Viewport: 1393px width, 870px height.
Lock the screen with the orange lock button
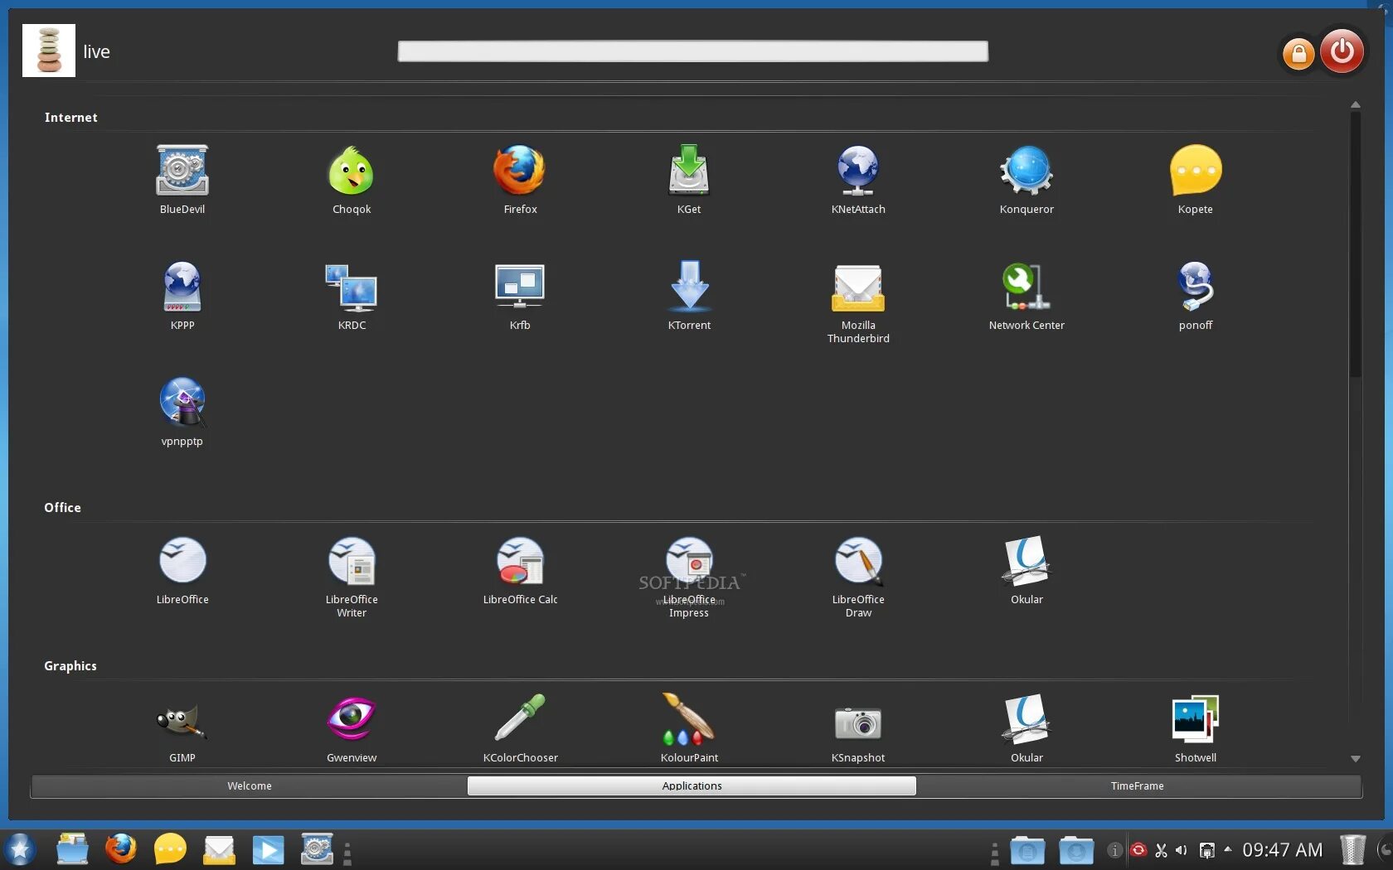tap(1298, 54)
